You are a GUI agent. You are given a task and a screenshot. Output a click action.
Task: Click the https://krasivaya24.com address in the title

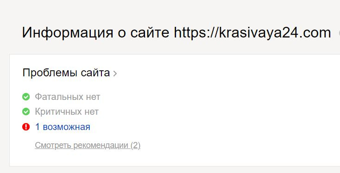pos(252,33)
